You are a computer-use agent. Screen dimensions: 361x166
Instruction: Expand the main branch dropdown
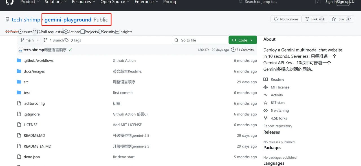30,40
